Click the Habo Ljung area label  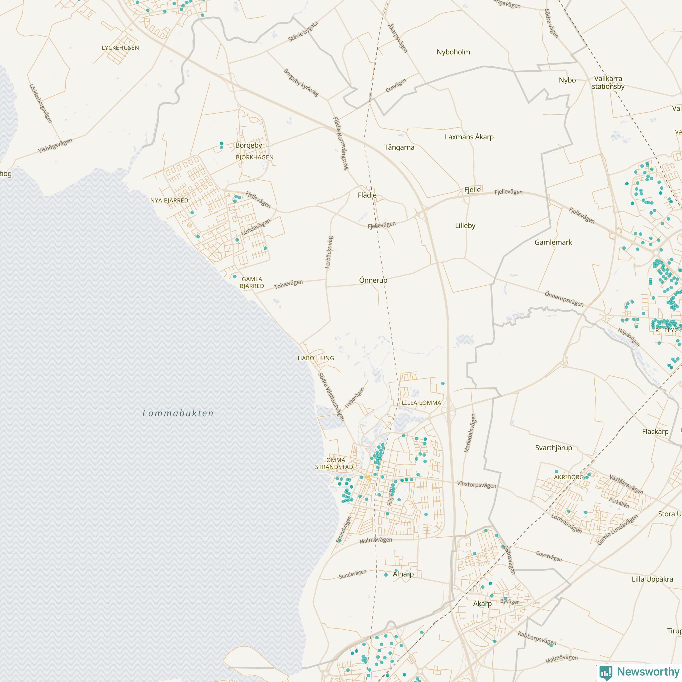316,358
